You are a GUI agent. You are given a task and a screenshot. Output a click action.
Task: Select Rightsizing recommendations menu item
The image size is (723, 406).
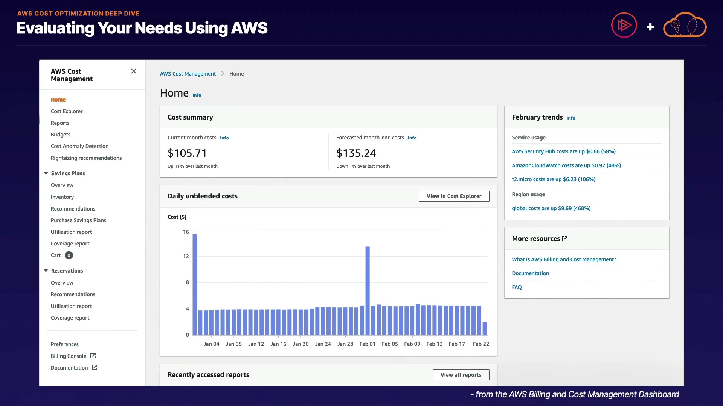click(x=86, y=158)
